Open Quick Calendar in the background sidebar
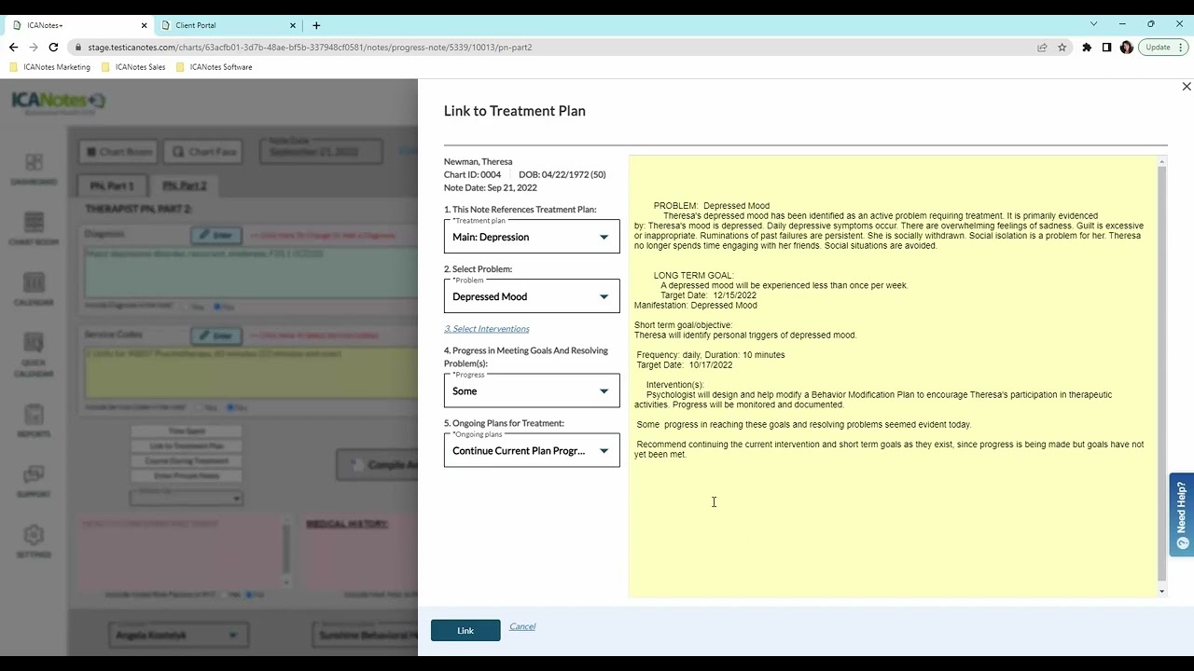Screen dimensions: 1194x671 click(x=34, y=356)
